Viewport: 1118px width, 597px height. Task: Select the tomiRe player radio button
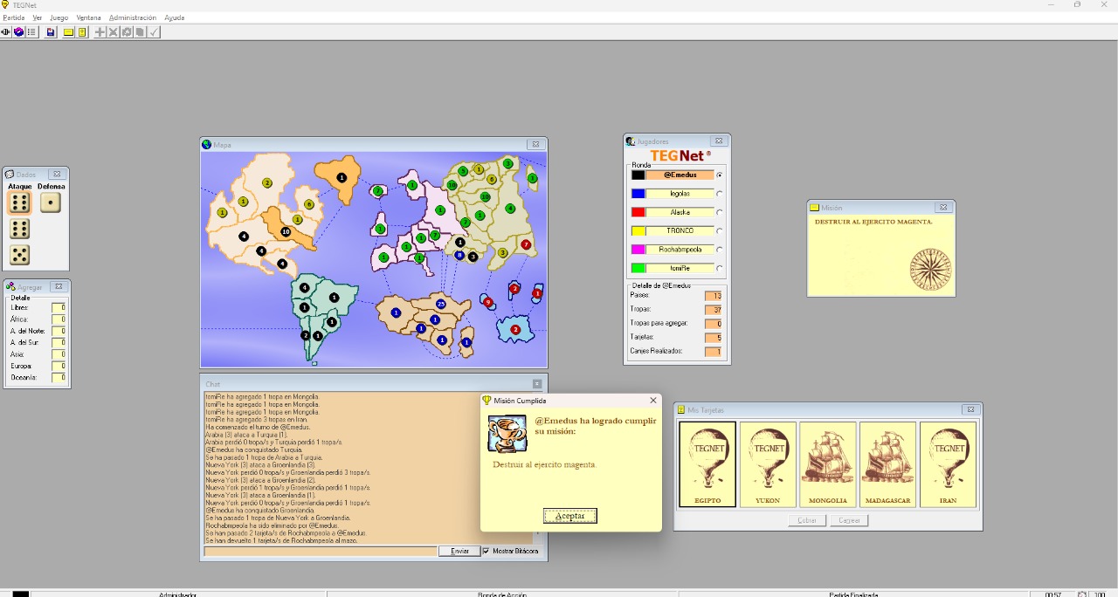tap(720, 268)
